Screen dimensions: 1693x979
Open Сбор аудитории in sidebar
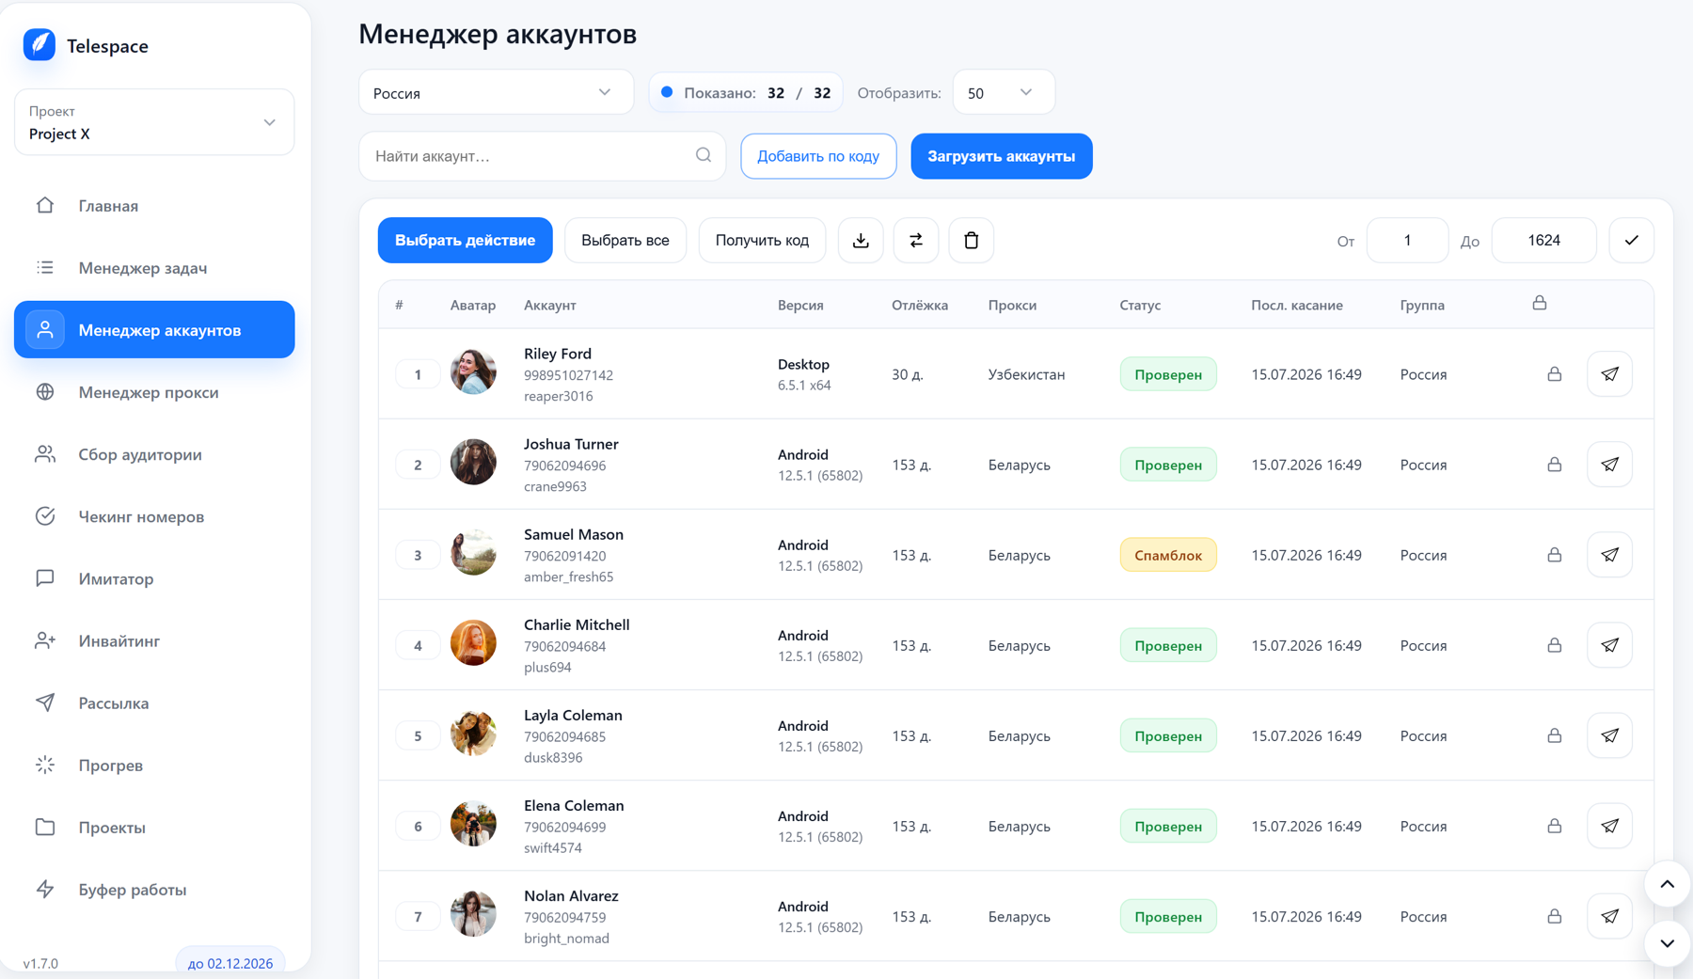[x=154, y=453]
